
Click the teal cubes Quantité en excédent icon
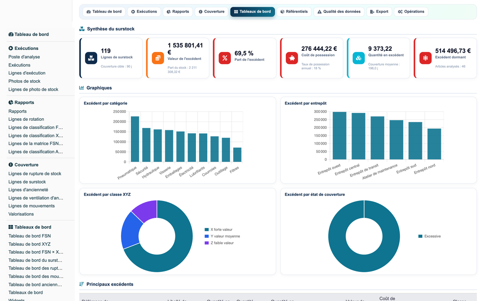[x=358, y=58]
